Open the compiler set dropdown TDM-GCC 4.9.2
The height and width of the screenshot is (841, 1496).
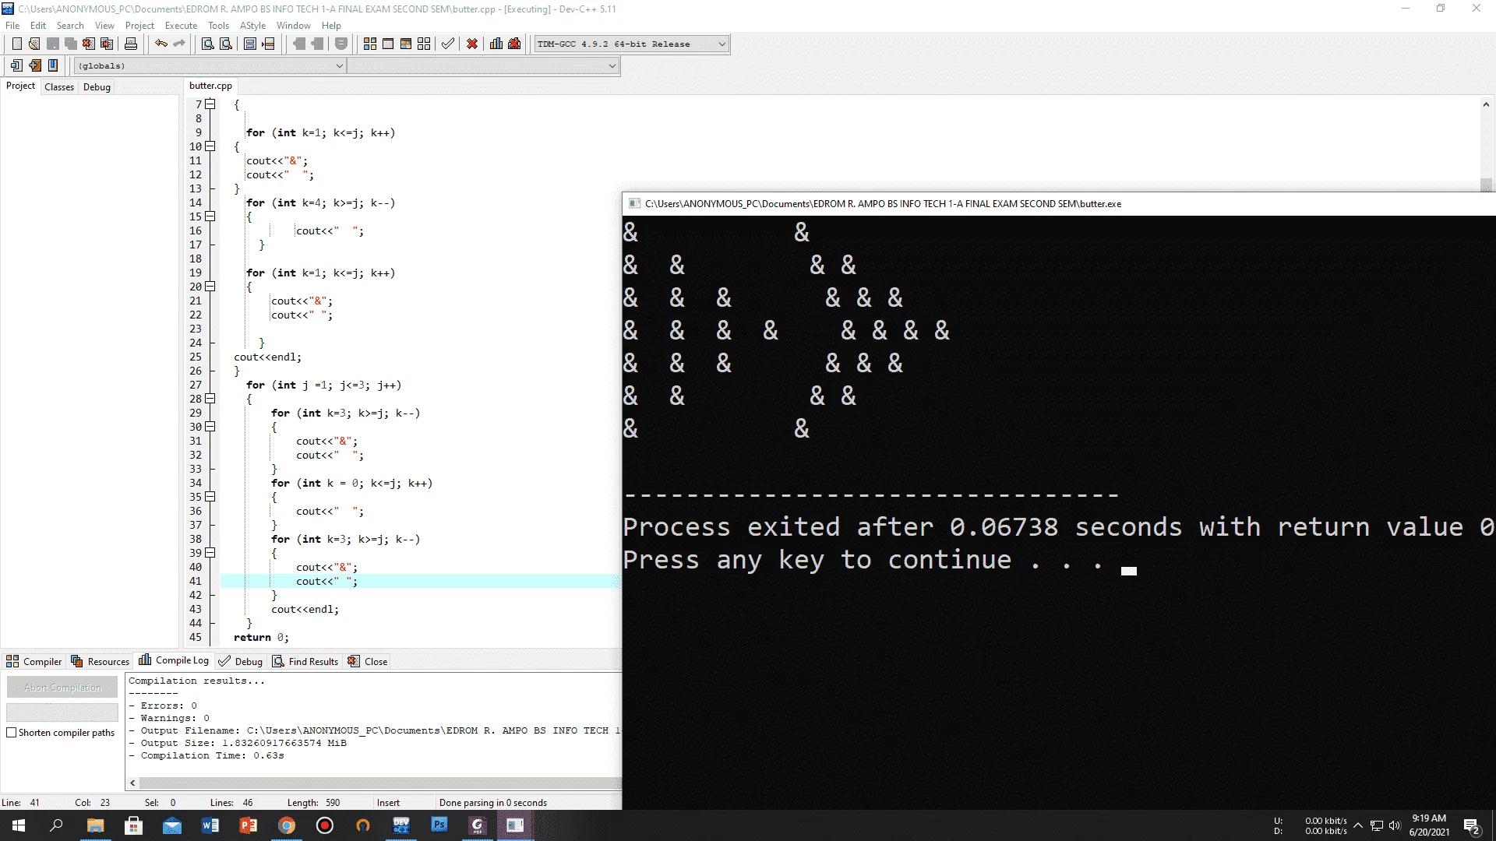[632, 44]
